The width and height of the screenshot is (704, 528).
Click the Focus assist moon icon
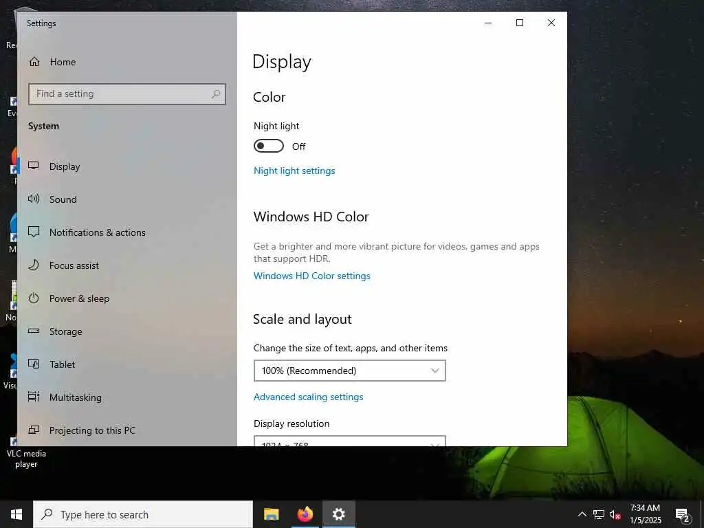click(x=34, y=265)
